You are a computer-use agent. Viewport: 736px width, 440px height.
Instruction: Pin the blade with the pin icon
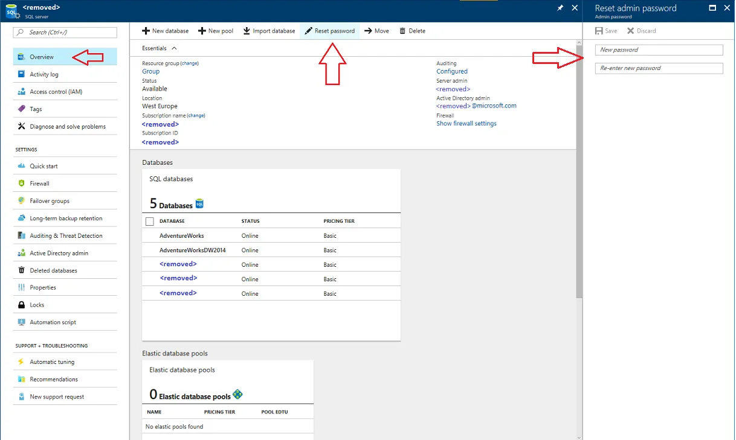560,8
